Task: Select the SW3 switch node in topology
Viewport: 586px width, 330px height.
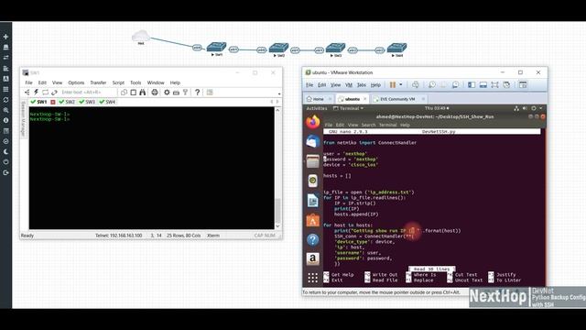Action: (335, 48)
